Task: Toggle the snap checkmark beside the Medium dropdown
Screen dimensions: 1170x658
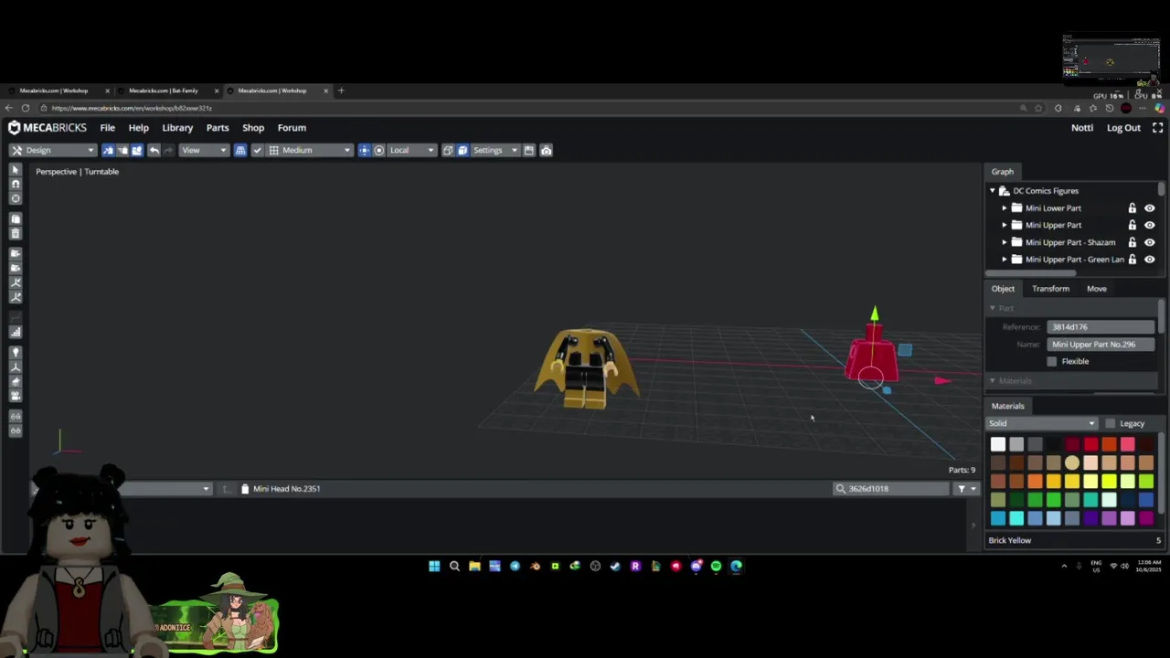Action: pyautogui.click(x=257, y=150)
